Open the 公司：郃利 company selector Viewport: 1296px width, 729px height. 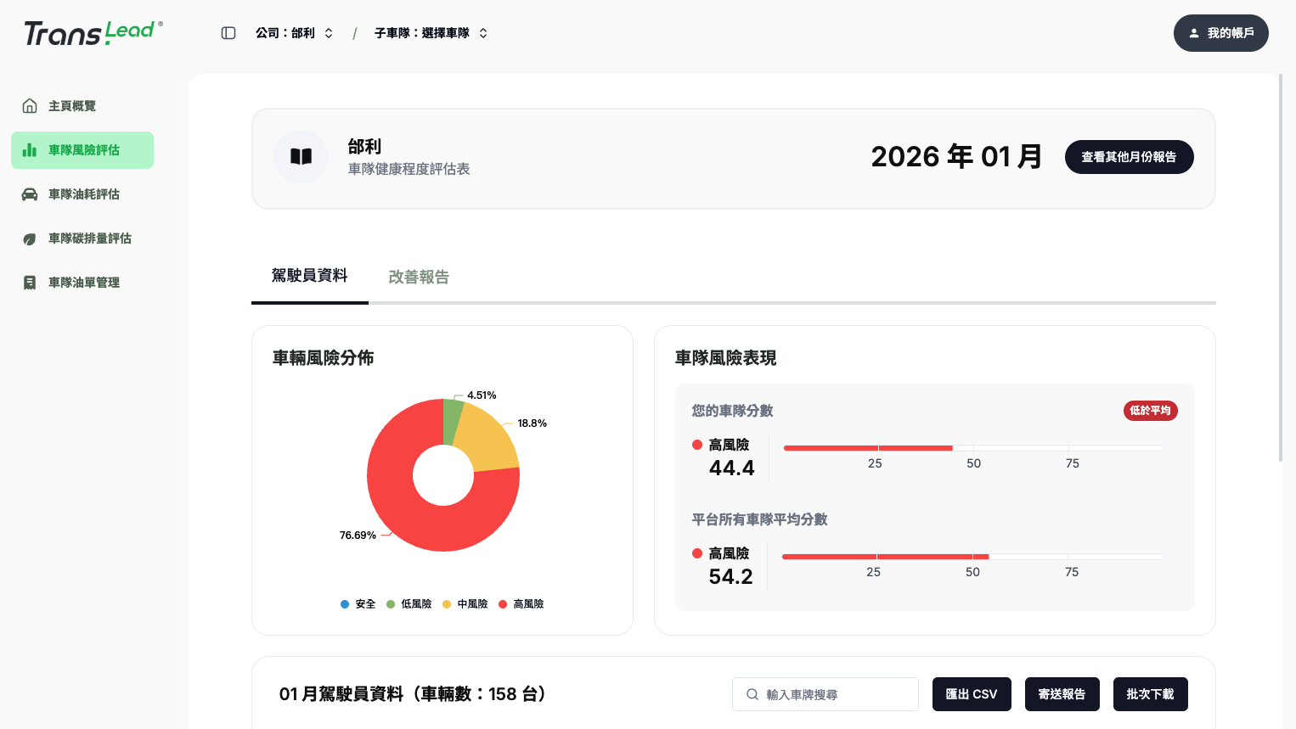(294, 33)
